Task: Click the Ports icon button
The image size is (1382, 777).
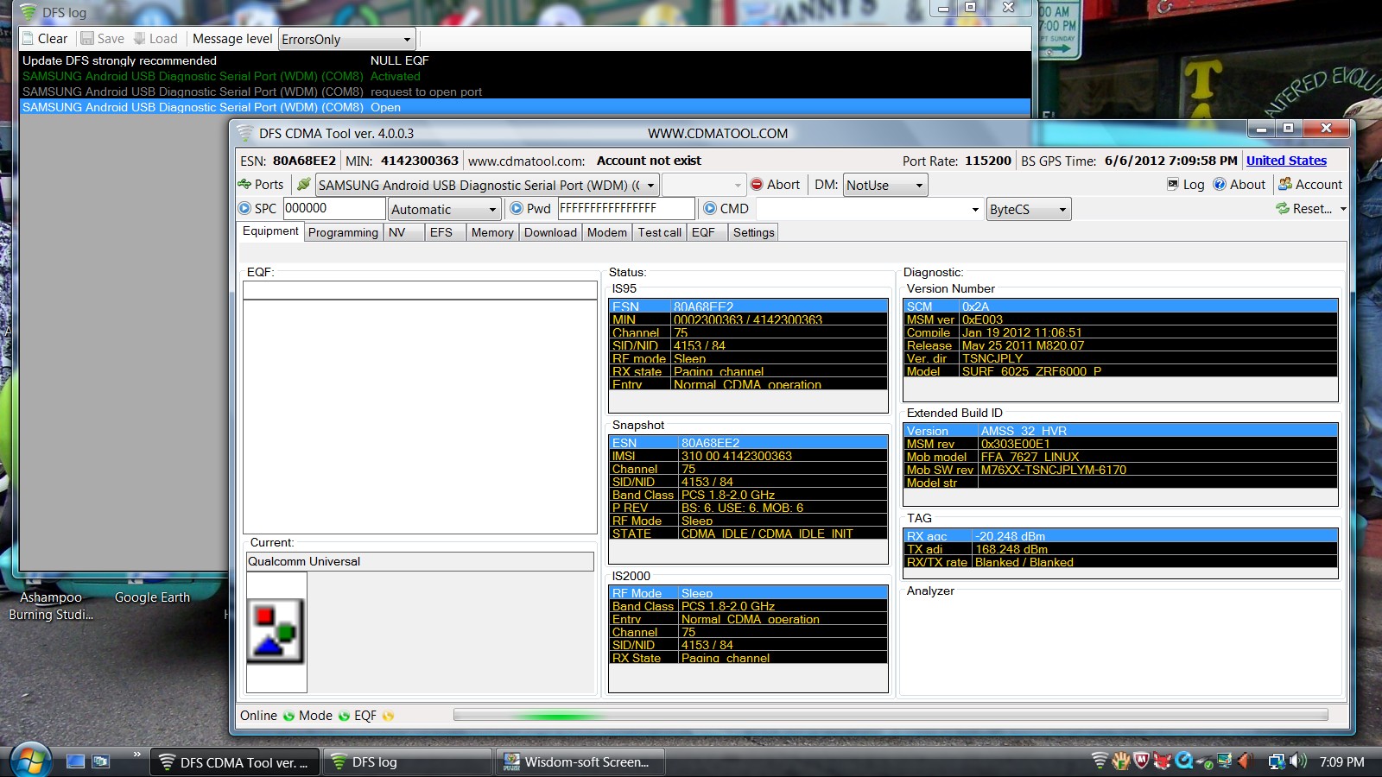Action: (245, 185)
